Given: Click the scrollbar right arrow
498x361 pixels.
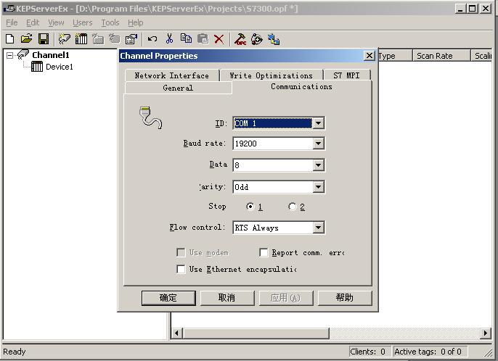Looking at the screenshot, I should [485, 333].
